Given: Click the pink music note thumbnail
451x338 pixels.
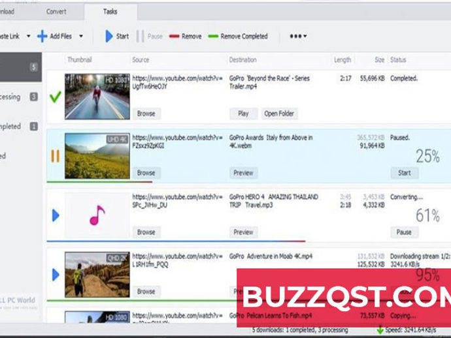Looking at the screenshot, I should pyautogui.click(x=97, y=215).
